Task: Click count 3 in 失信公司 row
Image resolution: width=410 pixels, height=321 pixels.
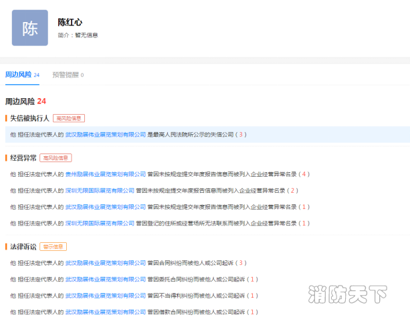Action: 241,134
